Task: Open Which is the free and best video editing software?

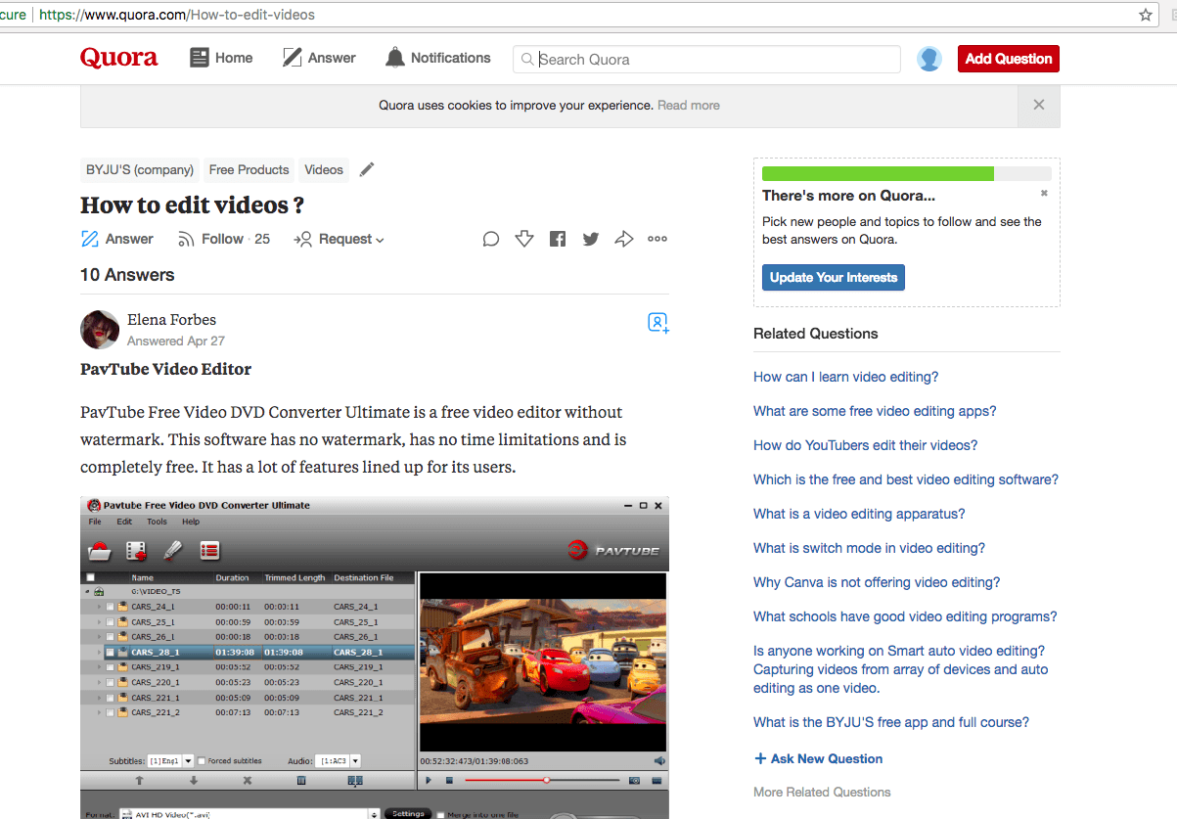Action: click(906, 479)
